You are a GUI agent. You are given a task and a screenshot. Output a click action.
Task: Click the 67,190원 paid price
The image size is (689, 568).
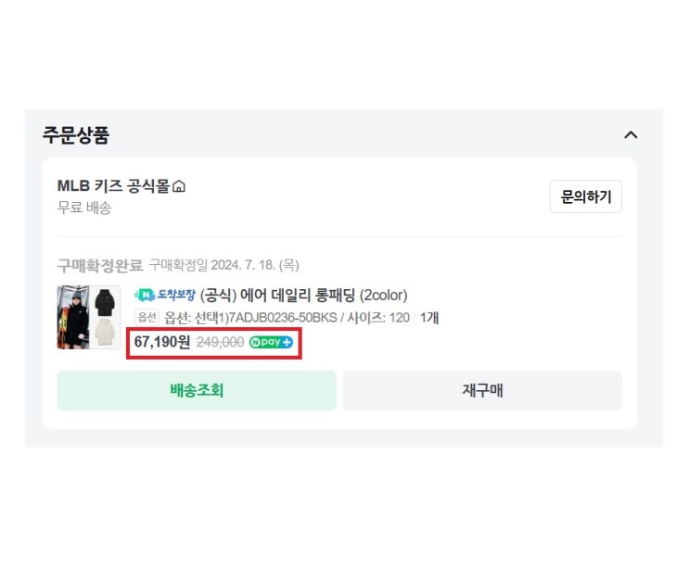coord(162,342)
